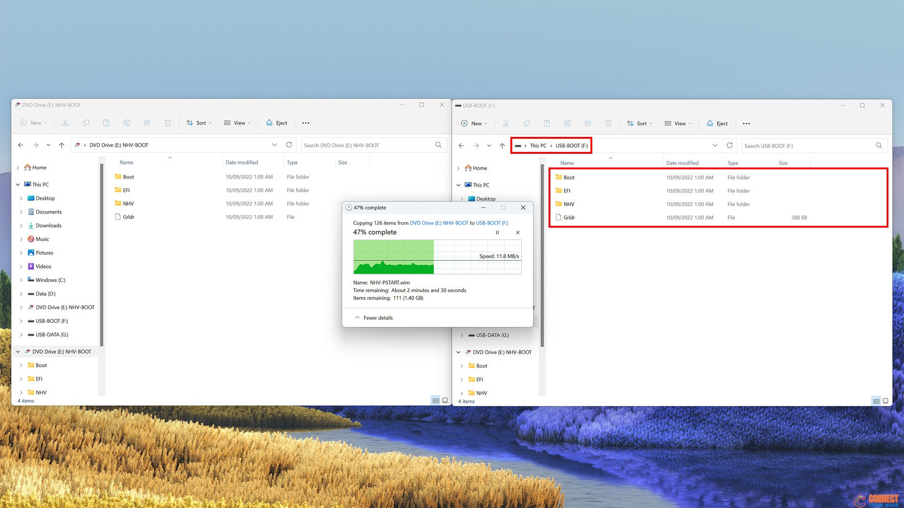Select Data (D:) in DVD Drive window sidebar

(x=45, y=294)
